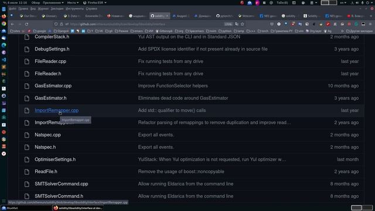Click the zoom level indicator in the address bar
This screenshot has width=375, height=211.
(228, 24)
